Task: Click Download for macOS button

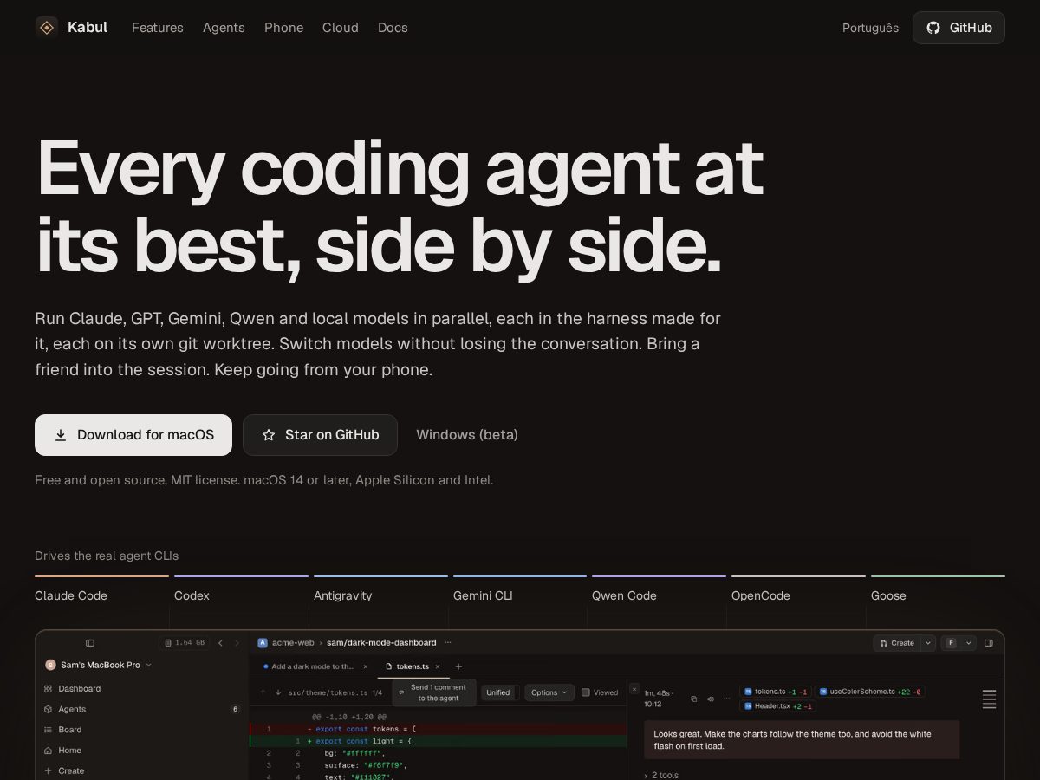Action: tap(133, 435)
